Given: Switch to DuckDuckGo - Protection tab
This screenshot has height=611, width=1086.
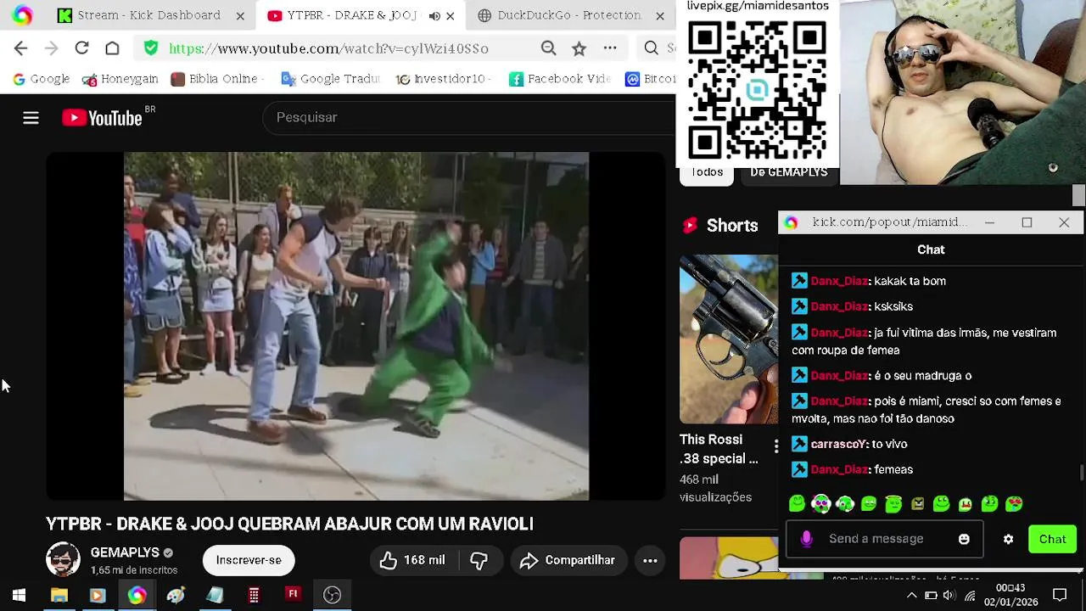Looking at the screenshot, I should coord(558,15).
